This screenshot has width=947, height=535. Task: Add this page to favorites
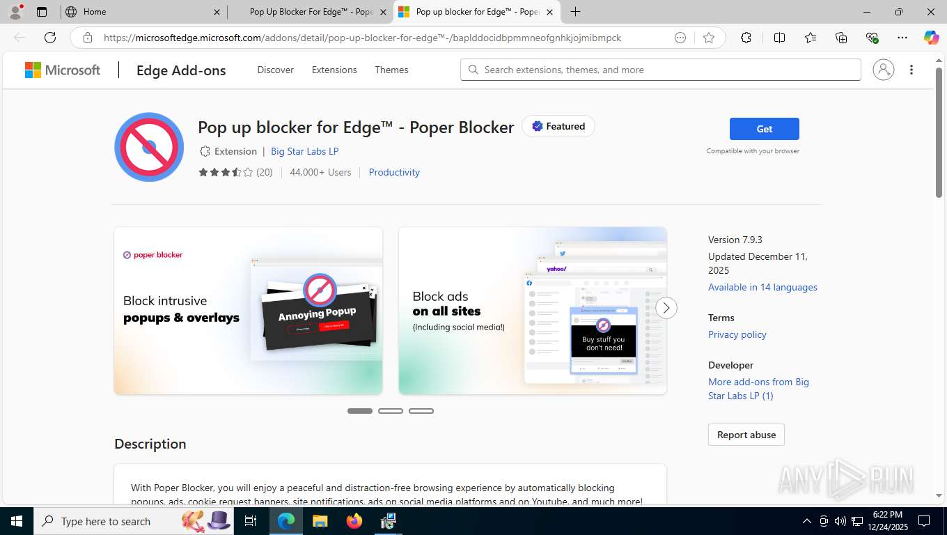709,38
